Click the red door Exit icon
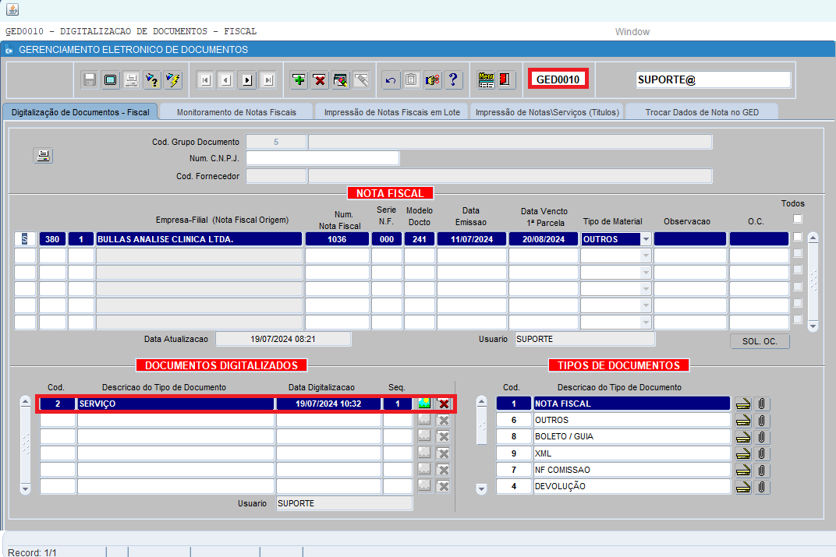Viewport: 836px width, 557px height. (x=506, y=80)
